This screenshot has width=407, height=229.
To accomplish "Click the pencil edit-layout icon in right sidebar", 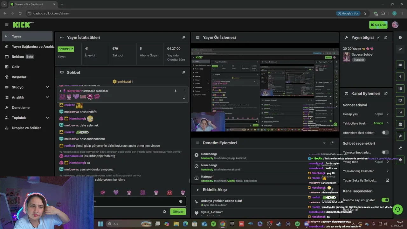I will (400, 49).
